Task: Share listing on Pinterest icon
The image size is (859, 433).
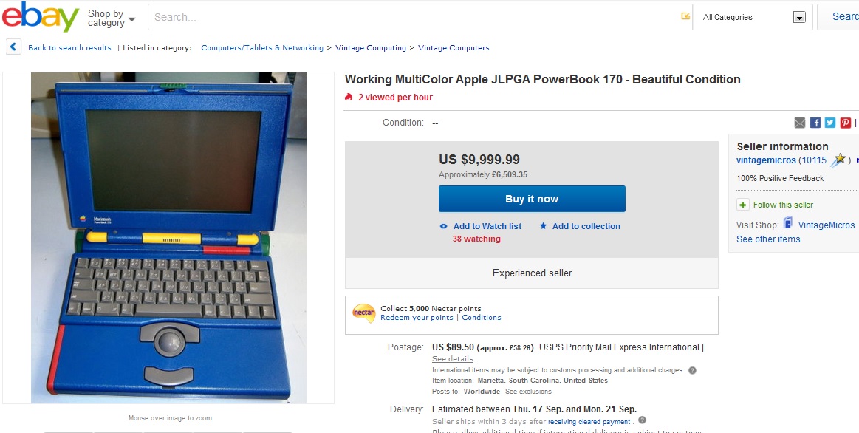Action: 846,123
